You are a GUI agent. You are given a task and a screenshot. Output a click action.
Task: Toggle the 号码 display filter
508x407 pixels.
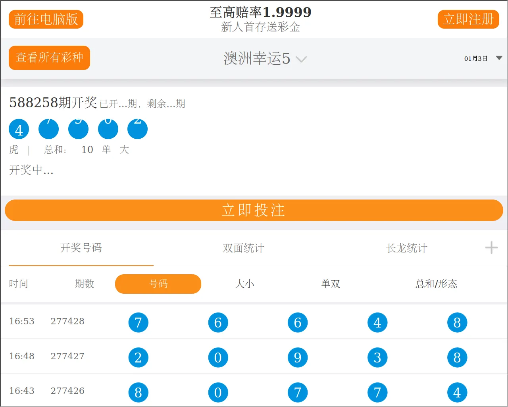[158, 284]
